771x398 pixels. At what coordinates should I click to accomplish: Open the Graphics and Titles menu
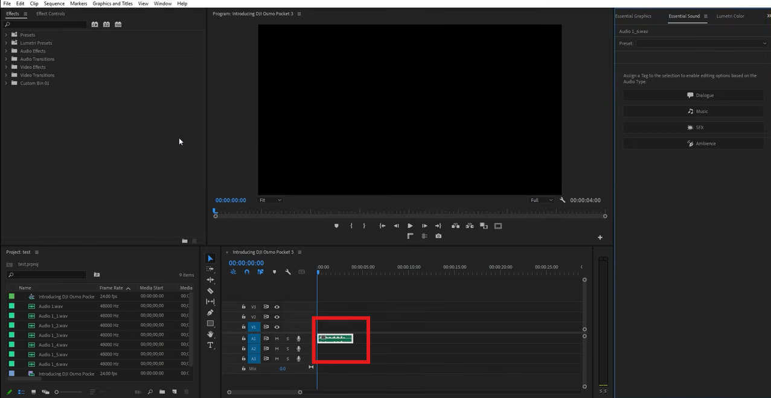pos(112,4)
